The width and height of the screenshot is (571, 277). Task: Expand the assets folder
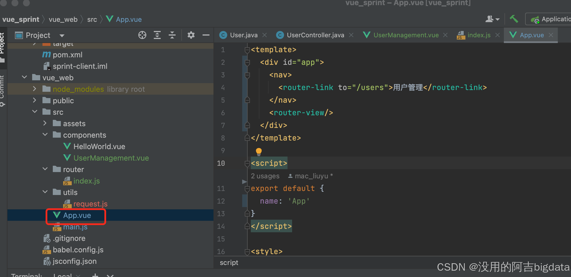tap(45, 123)
